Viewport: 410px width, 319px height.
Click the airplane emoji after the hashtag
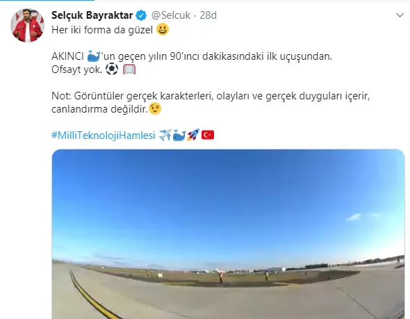(165, 135)
